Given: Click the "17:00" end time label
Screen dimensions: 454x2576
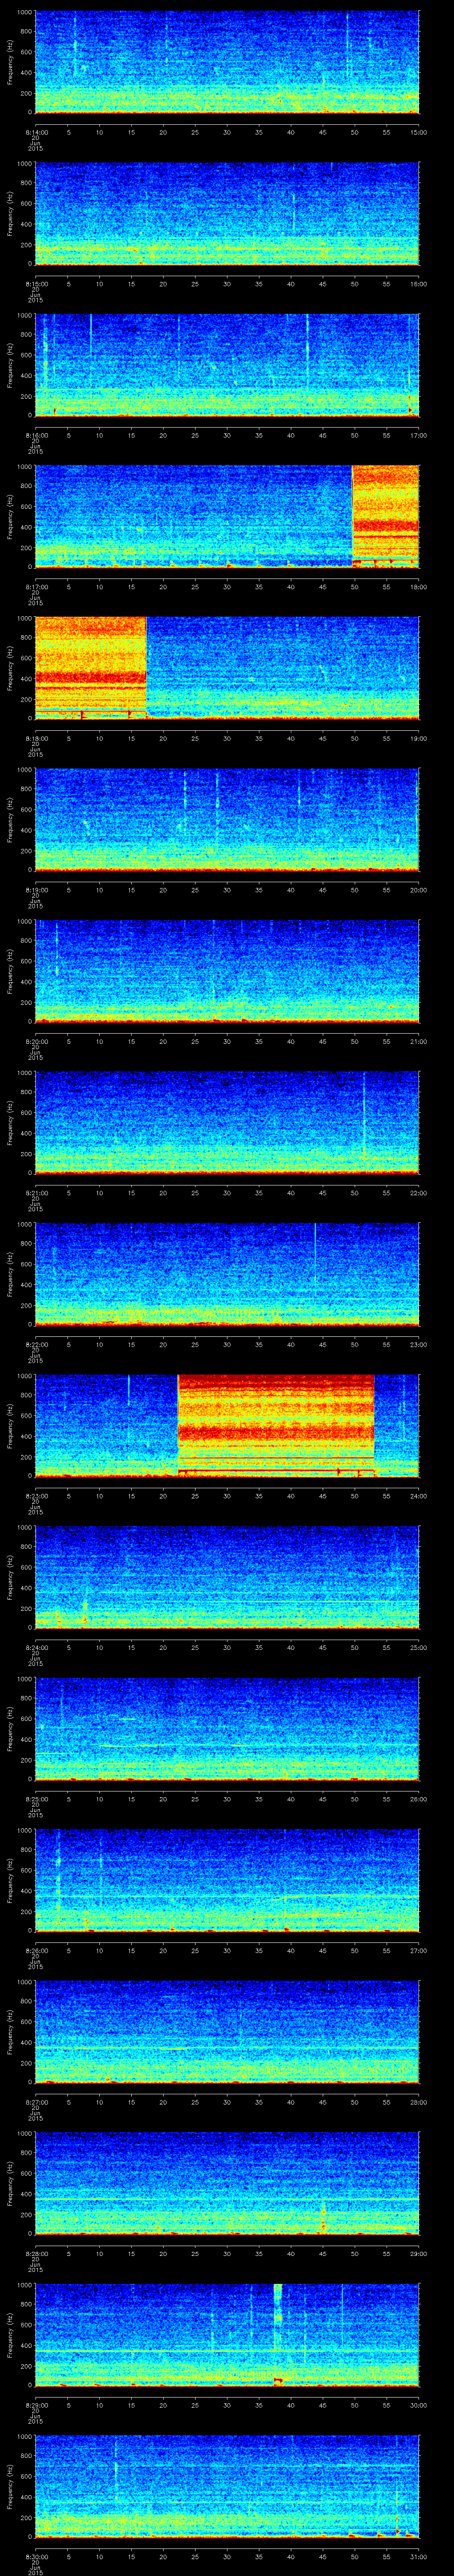Looking at the screenshot, I should [x=418, y=435].
